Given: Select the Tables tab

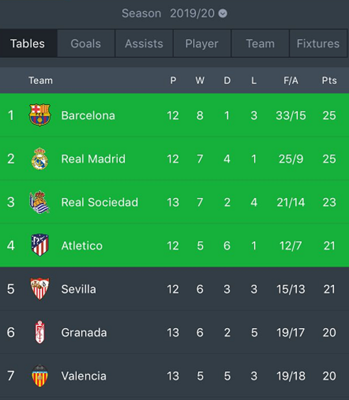Looking at the screenshot, I should click(x=28, y=43).
